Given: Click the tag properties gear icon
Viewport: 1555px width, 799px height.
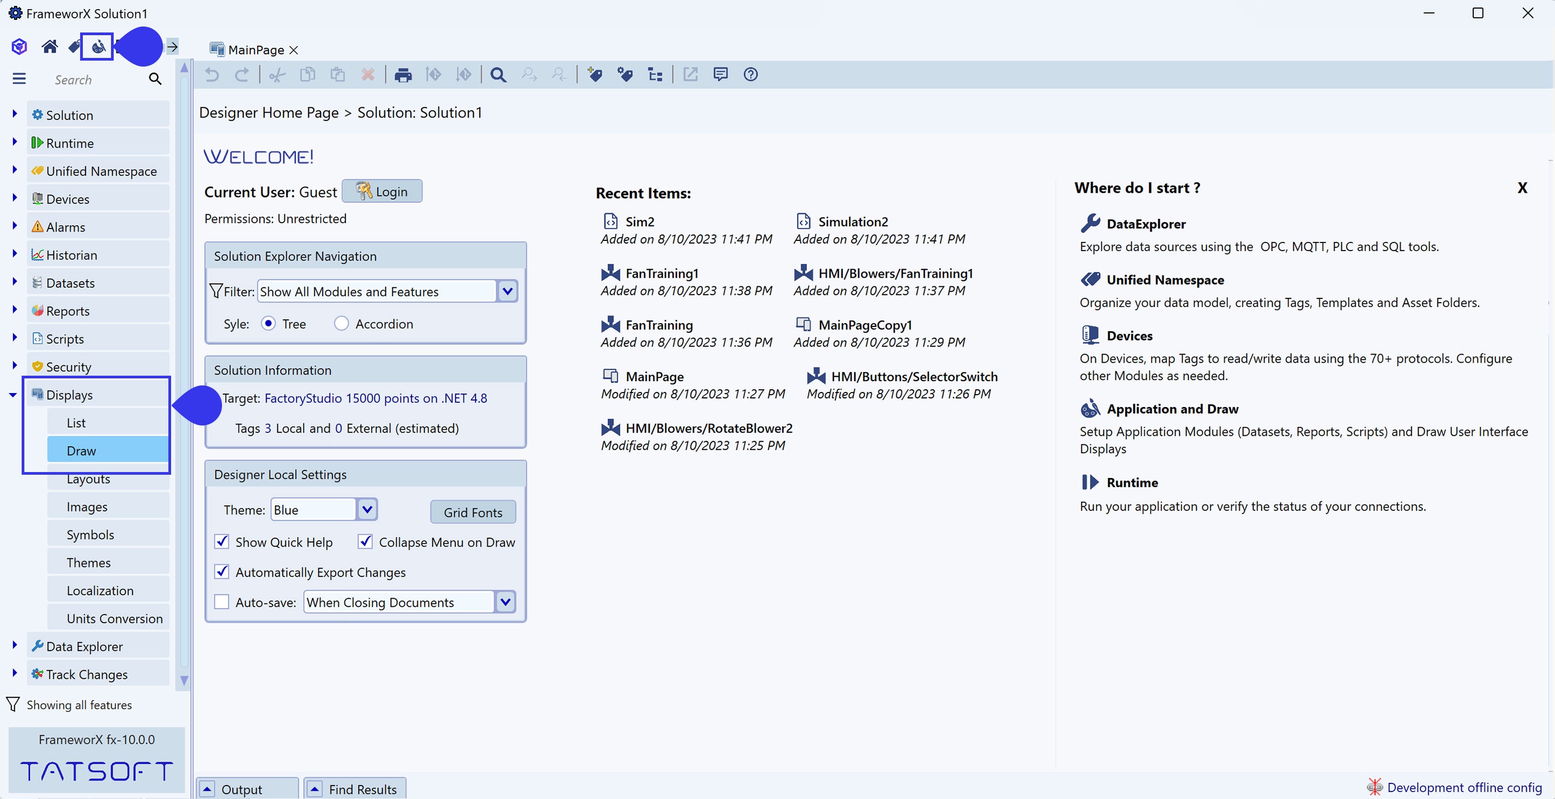Looking at the screenshot, I should (x=625, y=74).
